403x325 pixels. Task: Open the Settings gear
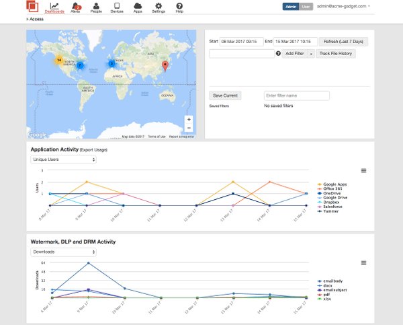(x=159, y=7)
